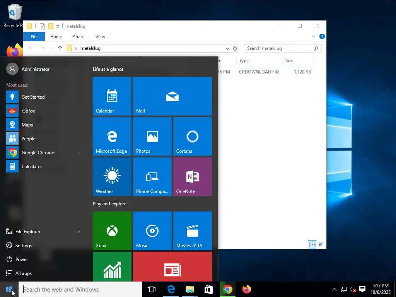Expand the address bar history dropdown

click(227, 48)
